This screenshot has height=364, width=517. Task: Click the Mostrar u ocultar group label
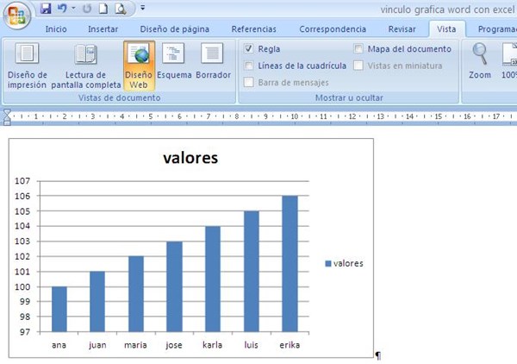coord(349,97)
